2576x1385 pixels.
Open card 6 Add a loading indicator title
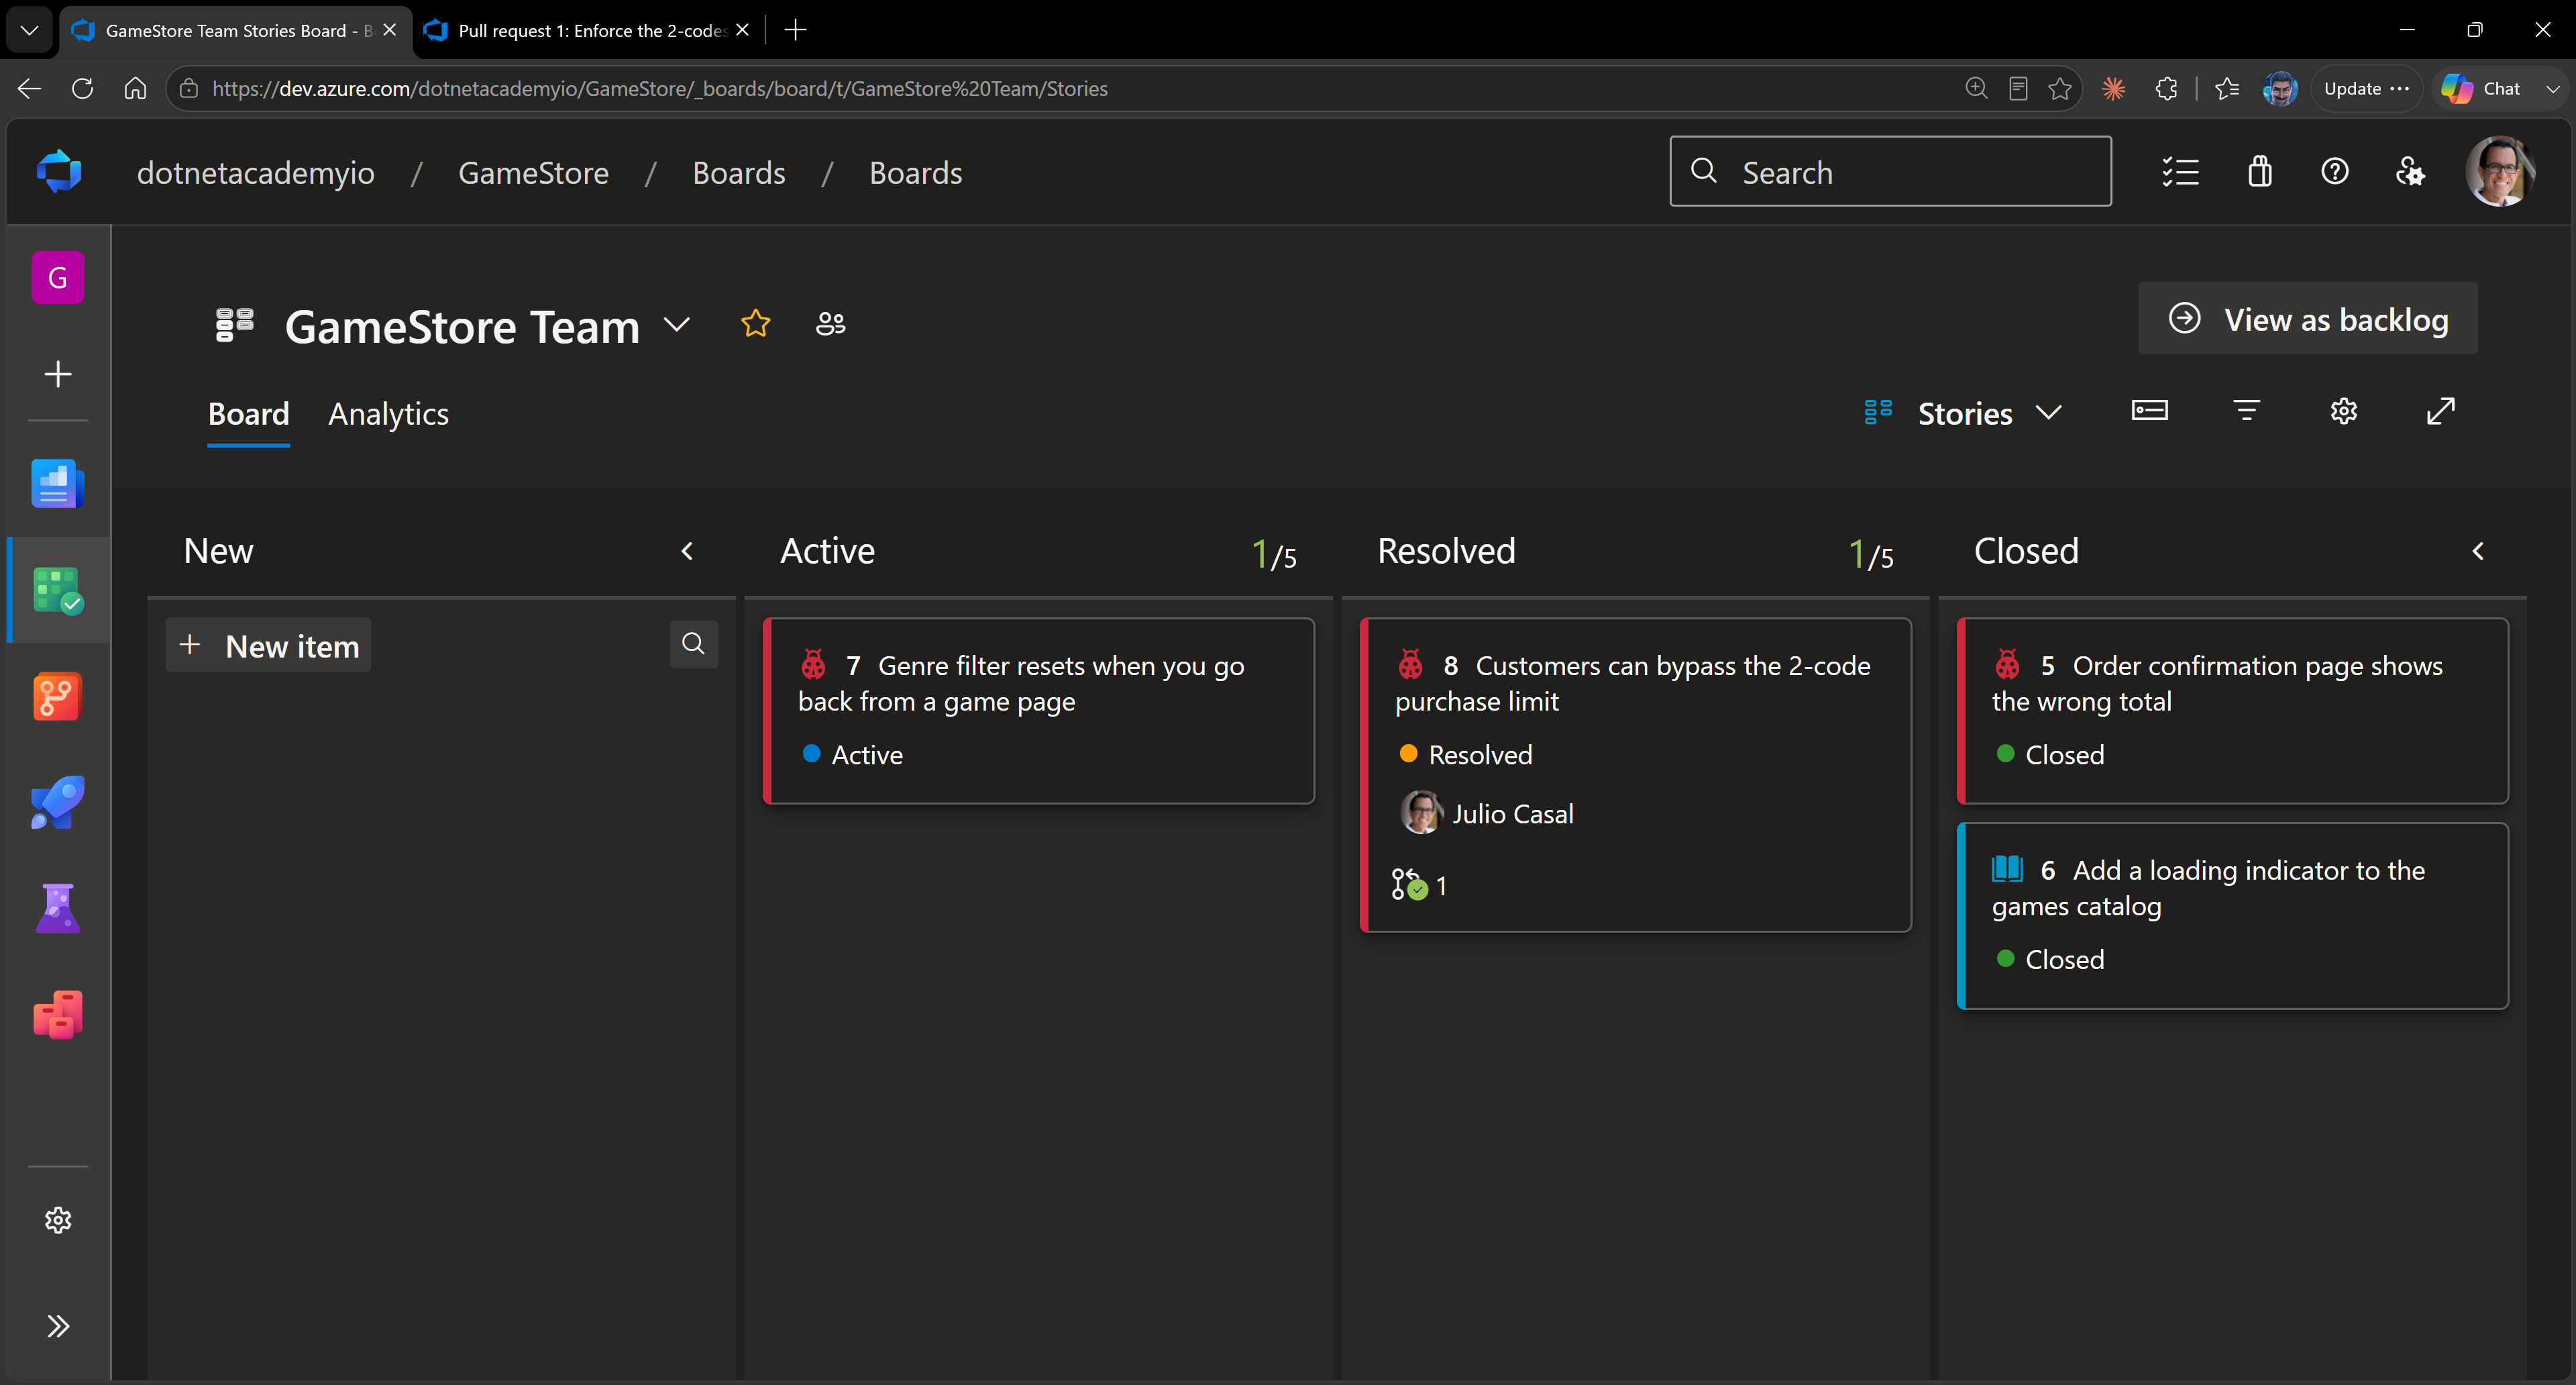point(2208,888)
